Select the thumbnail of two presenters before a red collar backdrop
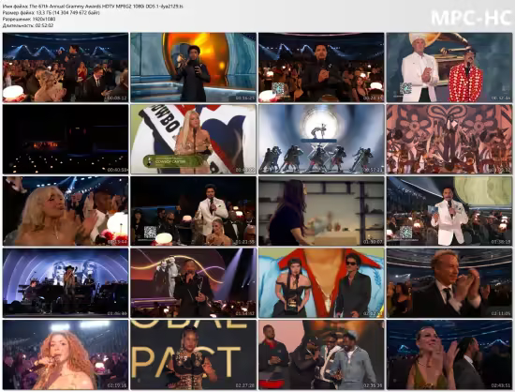515x392 pixels. (x=321, y=283)
